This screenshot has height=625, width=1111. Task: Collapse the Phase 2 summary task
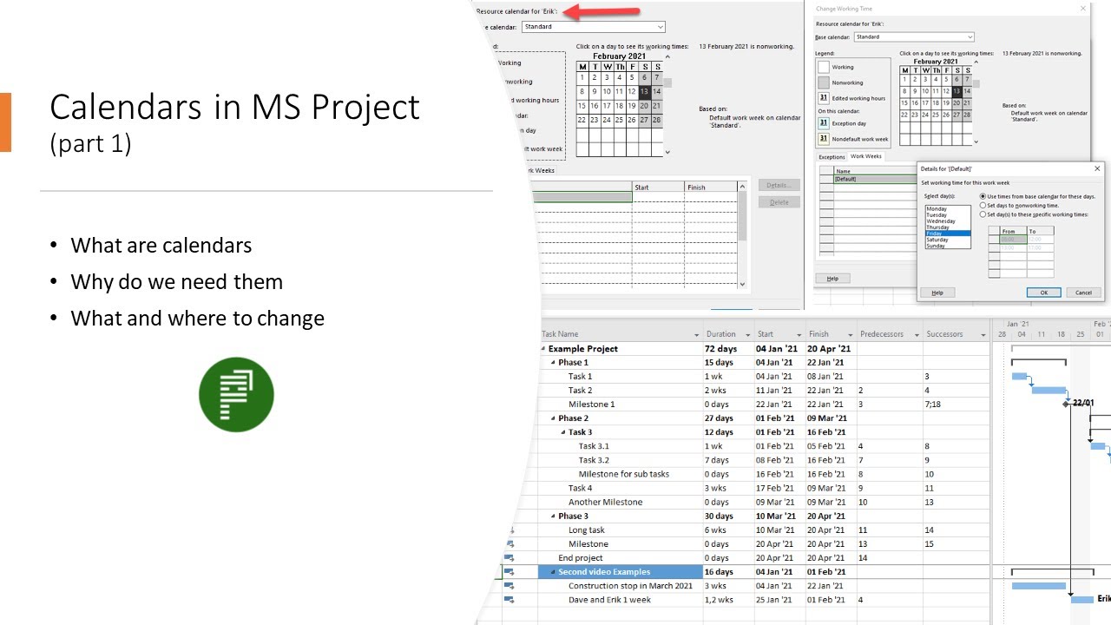(x=554, y=418)
